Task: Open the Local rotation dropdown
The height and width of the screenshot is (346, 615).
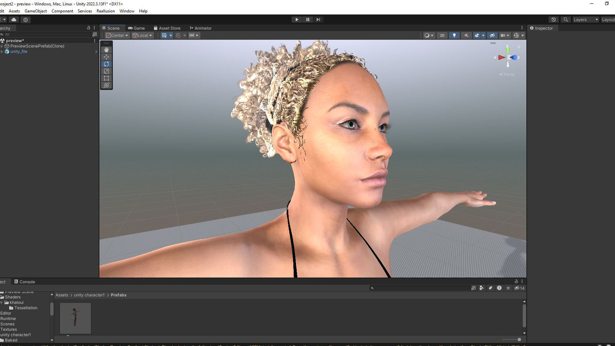Action: (x=142, y=36)
